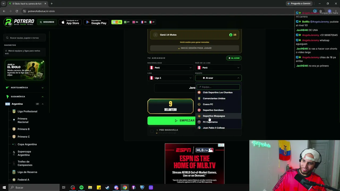
Task: Open Steam from the taskbar
Action: [107, 188]
